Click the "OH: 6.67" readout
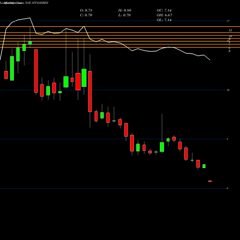240x240 pixels. coord(165,15)
